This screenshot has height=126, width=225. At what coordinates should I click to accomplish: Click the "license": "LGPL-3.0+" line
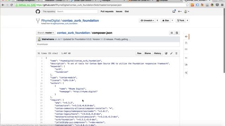click(63, 80)
